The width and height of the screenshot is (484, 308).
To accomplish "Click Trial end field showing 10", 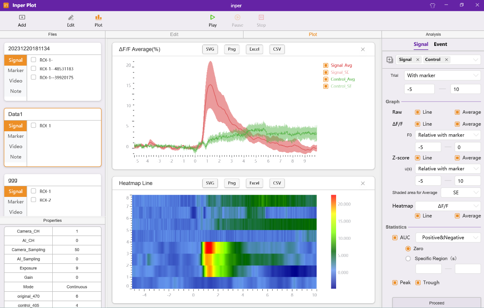I will point(466,89).
